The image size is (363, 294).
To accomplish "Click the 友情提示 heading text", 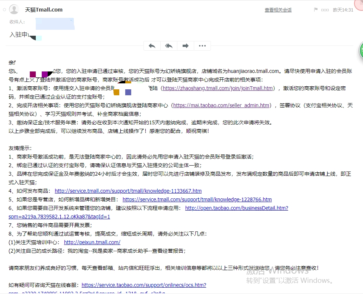I will click(20, 148).
